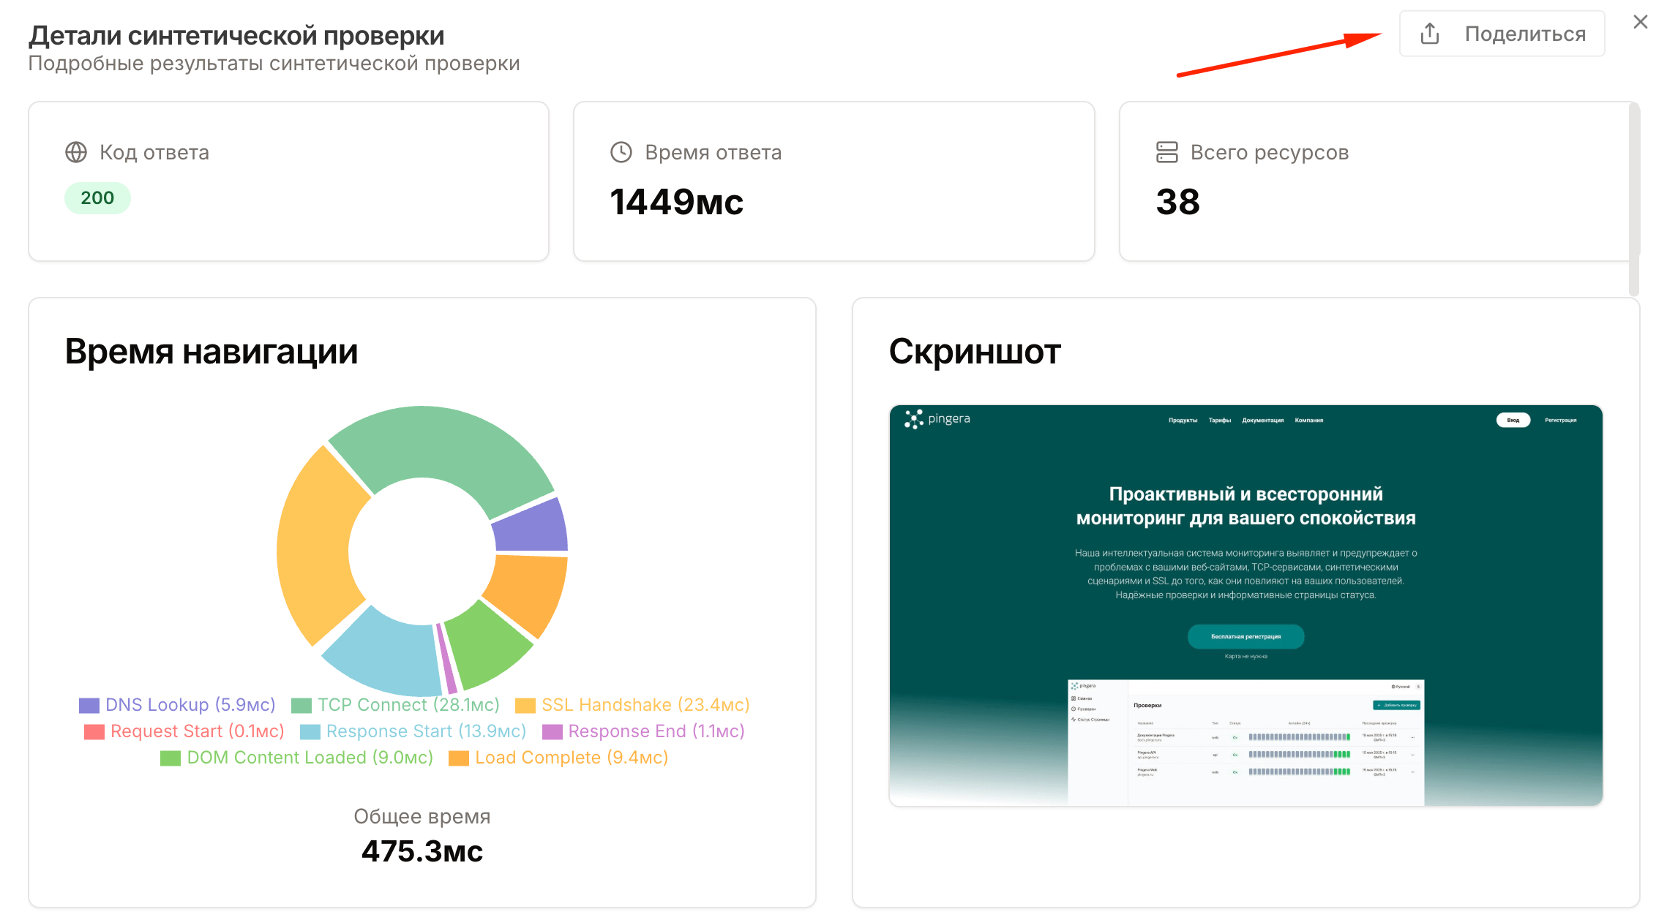1667x920 pixels.
Task: Click Продукты in the screenshot navigation
Action: click(x=1183, y=421)
